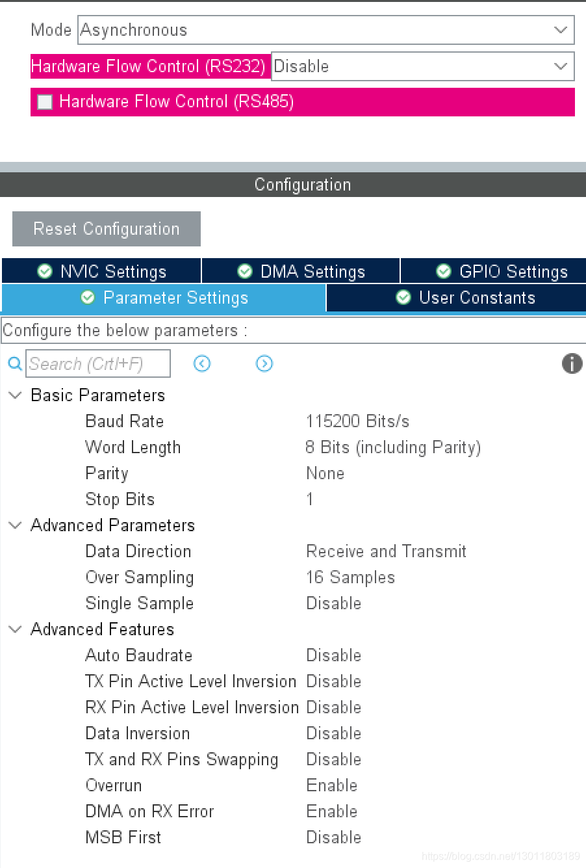
Task: Collapse the Advanced Features section
Action: [14, 629]
